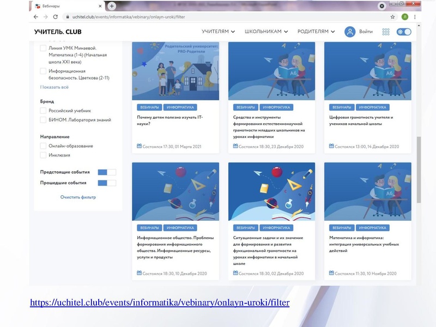The height and width of the screenshot is (327, 436).
Task: Expand the УЧИТЕЛЯМ dropdown menu
Action: (x=218, y=32)
